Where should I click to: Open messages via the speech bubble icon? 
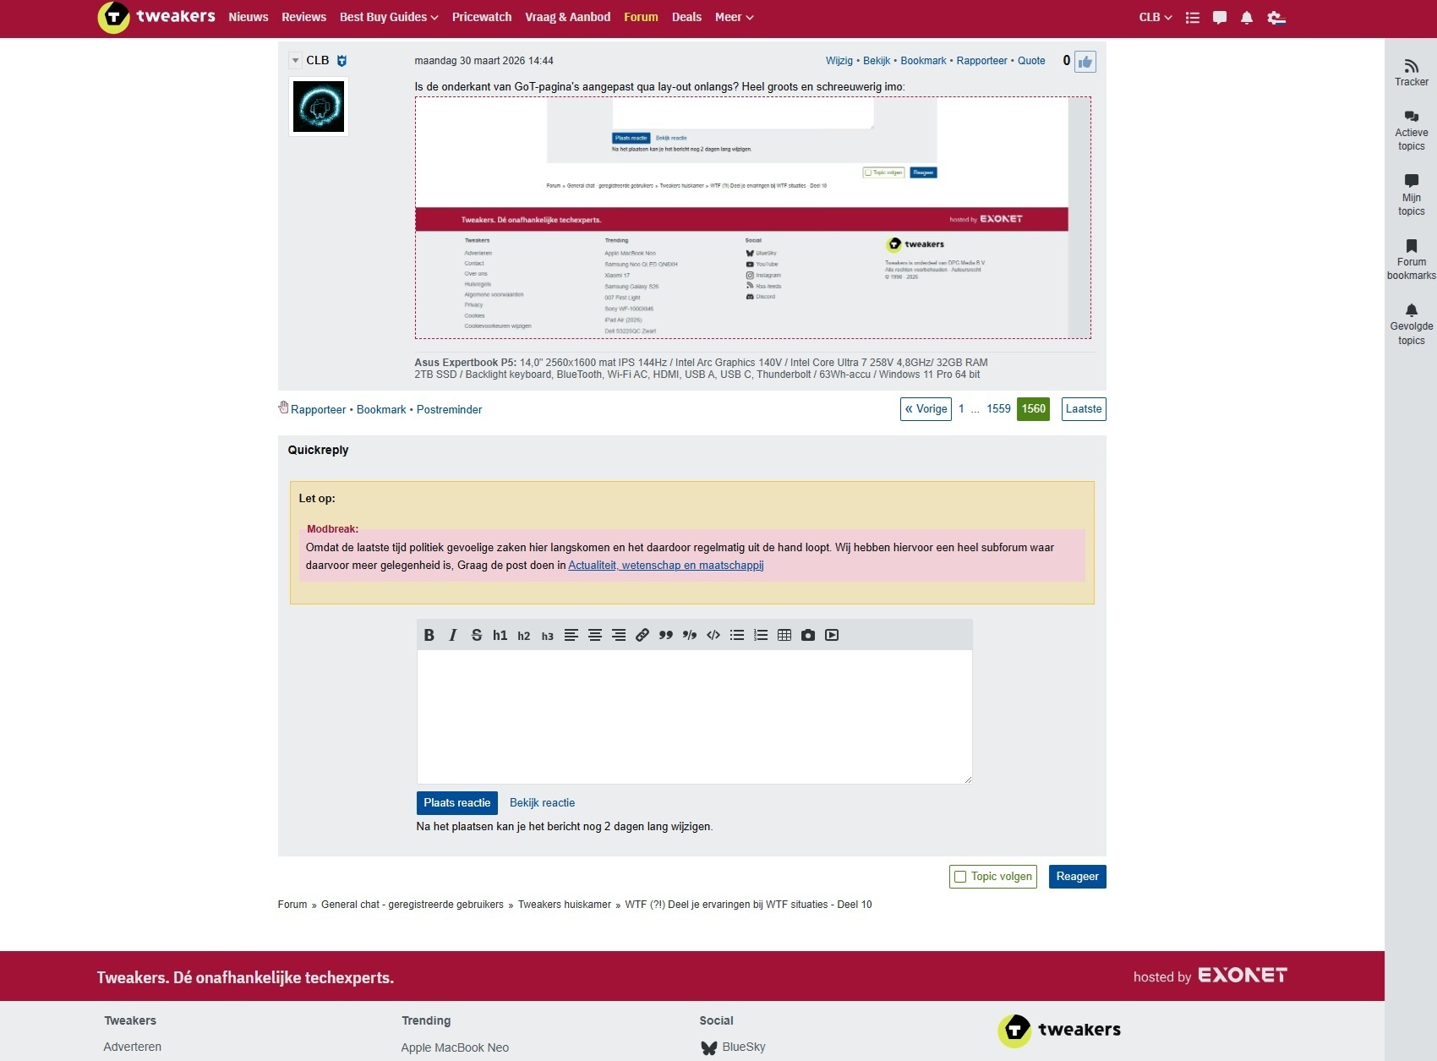(1219, 17)
